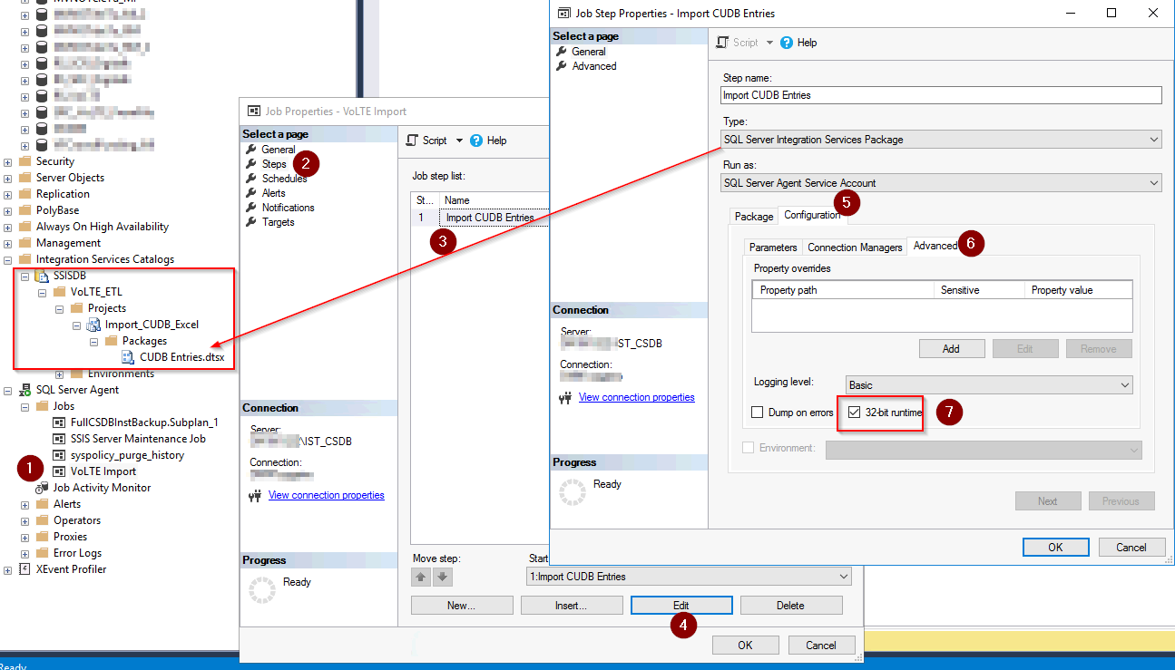Collapse the Jobs tree node

pos(24,405)
